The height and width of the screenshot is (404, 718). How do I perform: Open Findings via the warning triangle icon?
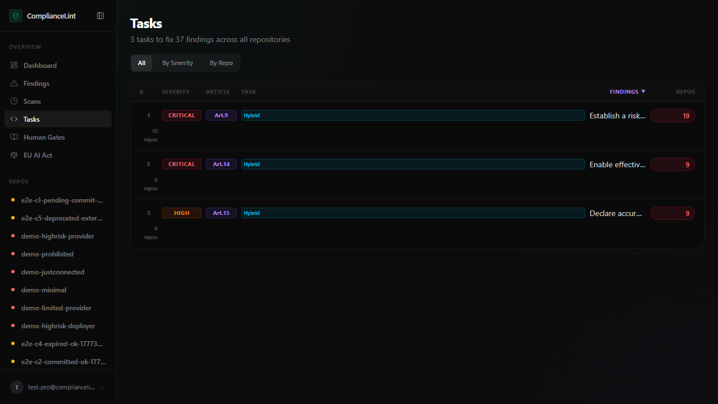point(14,84)
